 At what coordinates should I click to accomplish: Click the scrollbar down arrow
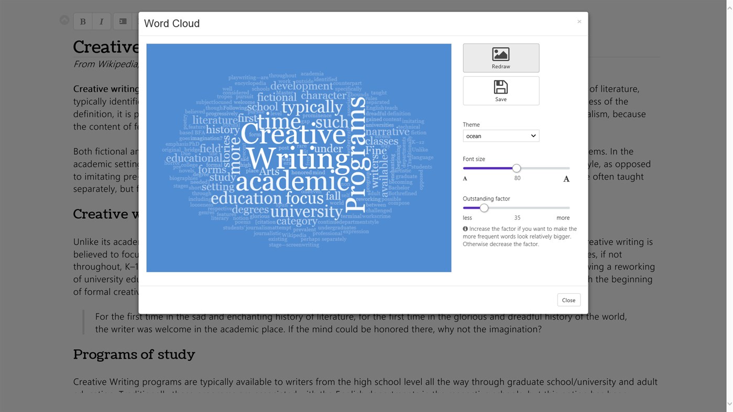point(729,404)
